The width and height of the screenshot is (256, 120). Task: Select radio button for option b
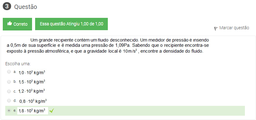point(9,82)
